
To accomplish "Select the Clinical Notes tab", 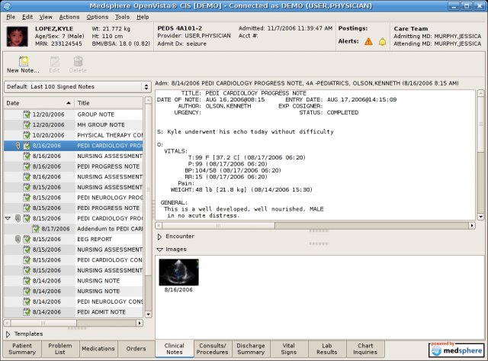I will (175, 349).
